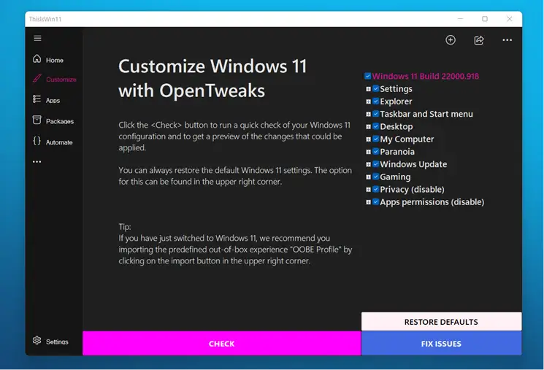Select the Paranoia tree label

pos(397,152)
